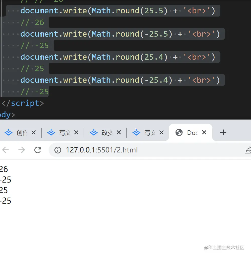The height and width of the screenshot is (257, 251).
Task: Click the share icon in the address bar
Action: click(247, 150)
